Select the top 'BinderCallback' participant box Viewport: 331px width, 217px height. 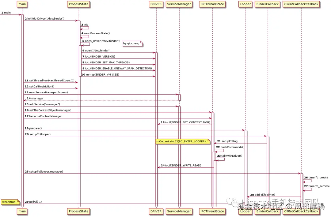pos(268,4)
